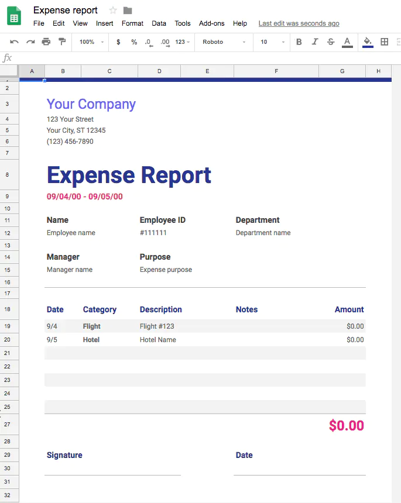Click the 'Expense purpose' cell
The image size is (401, 503).
pos(166,270)
